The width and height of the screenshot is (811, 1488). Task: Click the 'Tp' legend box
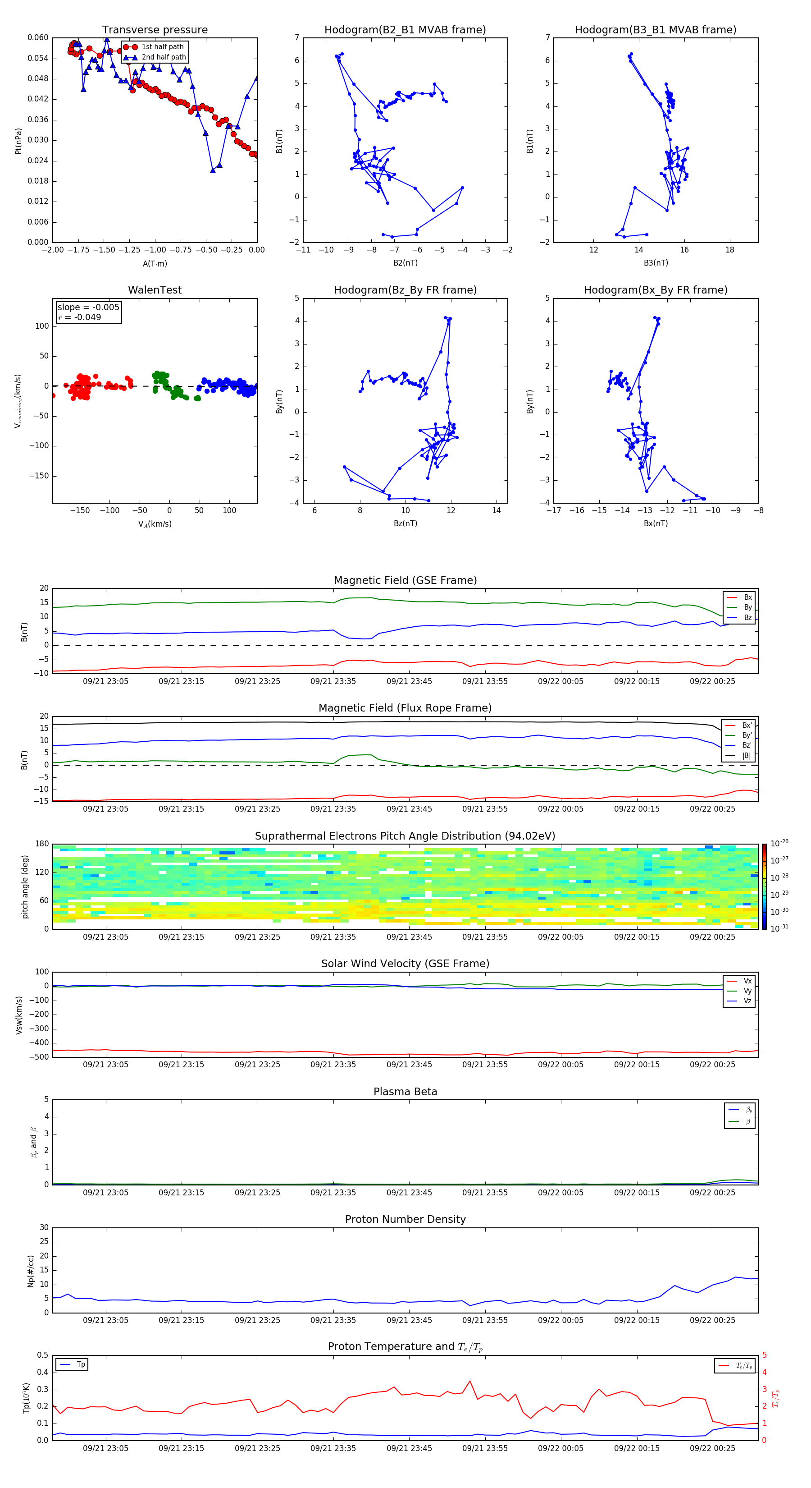[x=72, y=1364]
